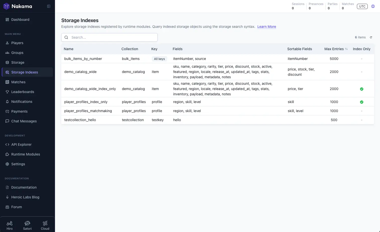The image size is (380, 232).
Task: Click the Parties counter in header
Action: 333,6
